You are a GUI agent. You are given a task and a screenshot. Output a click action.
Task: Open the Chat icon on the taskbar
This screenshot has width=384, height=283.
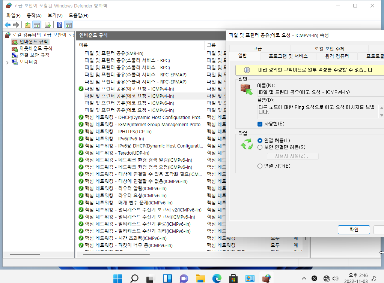(x=184, y=279)
